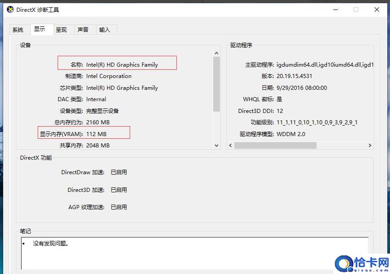This screenshot has width=390, height=274.
Task: Open the 声音 tab
Action: tap(83, 29)
